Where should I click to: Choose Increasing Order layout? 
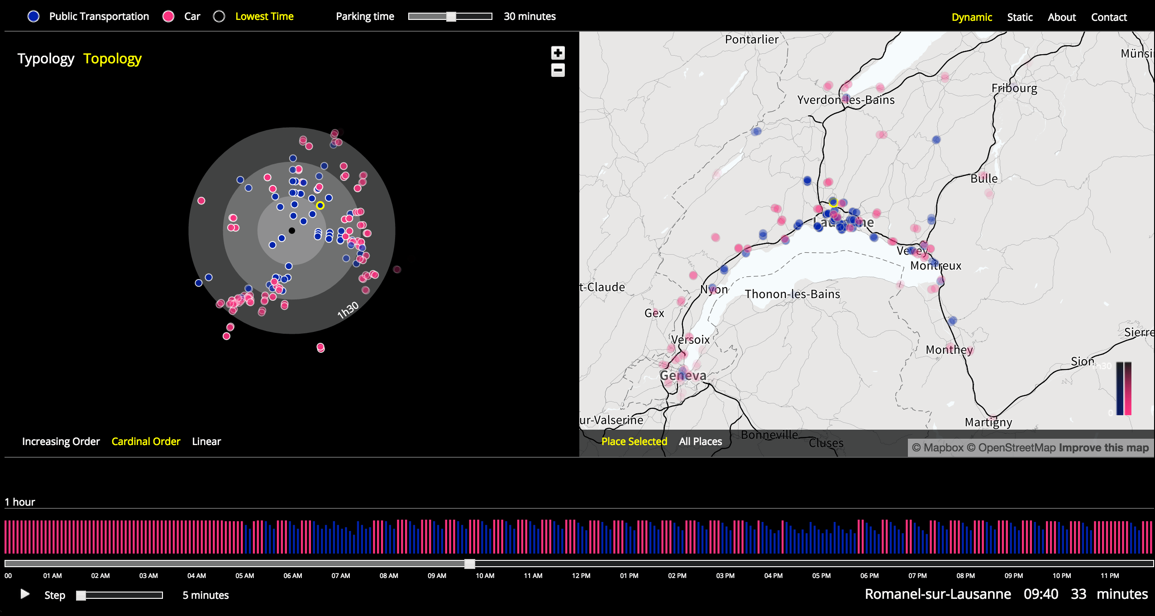(x=61, y=441)
